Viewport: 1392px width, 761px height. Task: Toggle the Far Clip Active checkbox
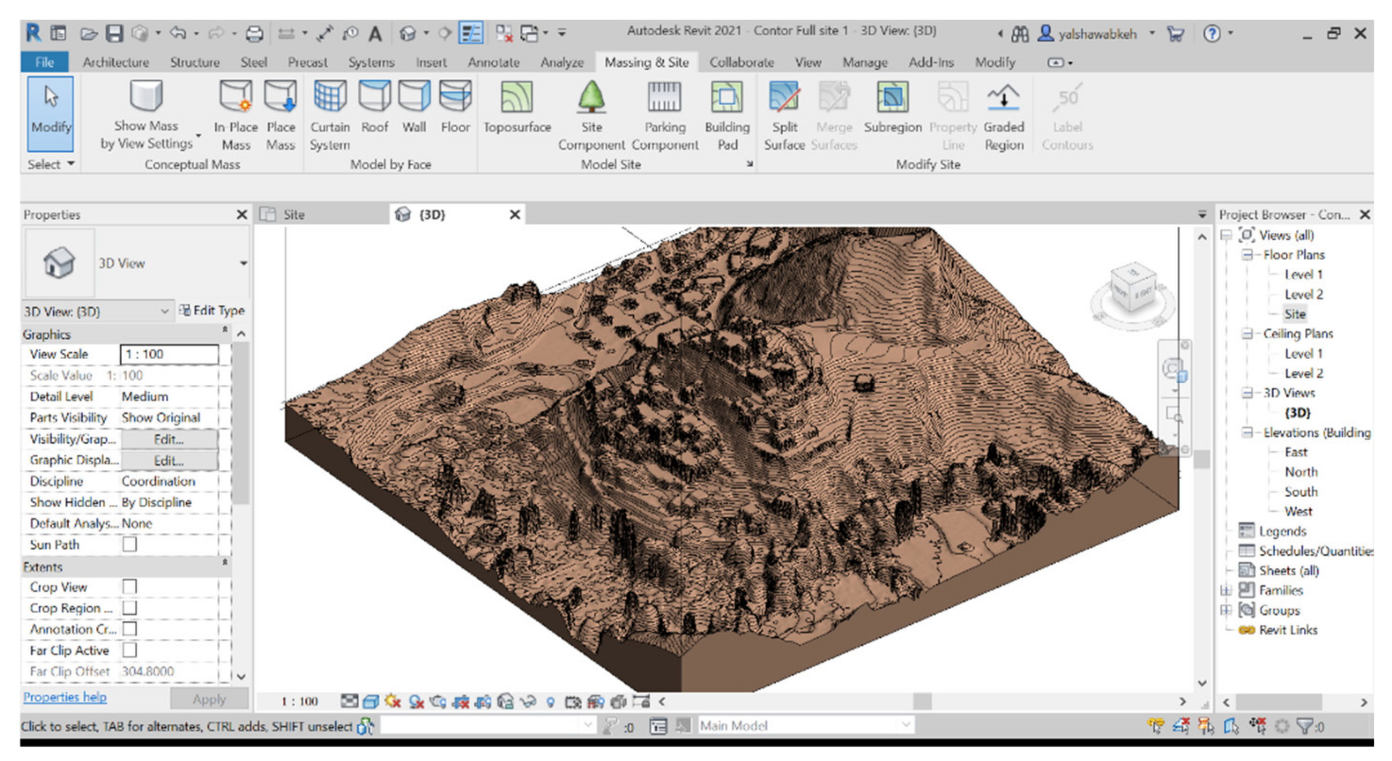tap(130, 650)
